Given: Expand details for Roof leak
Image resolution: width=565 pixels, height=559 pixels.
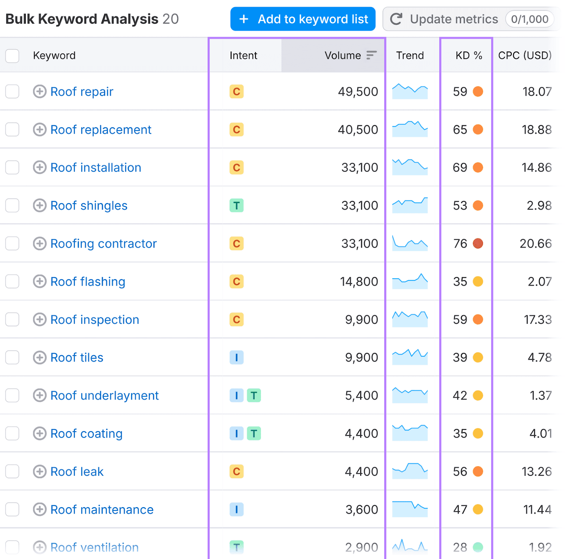Looking at the screenshot, I should pyautogui.click(x=40, y=471).
